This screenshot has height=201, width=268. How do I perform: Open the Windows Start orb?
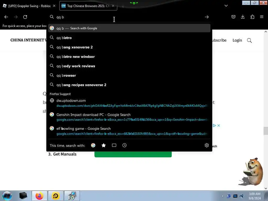tap(7, 196)
